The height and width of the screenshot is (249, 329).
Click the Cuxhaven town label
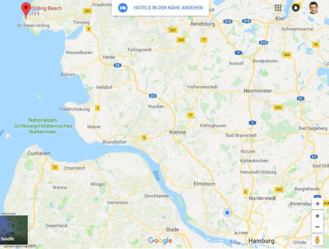tap(39, 153)
